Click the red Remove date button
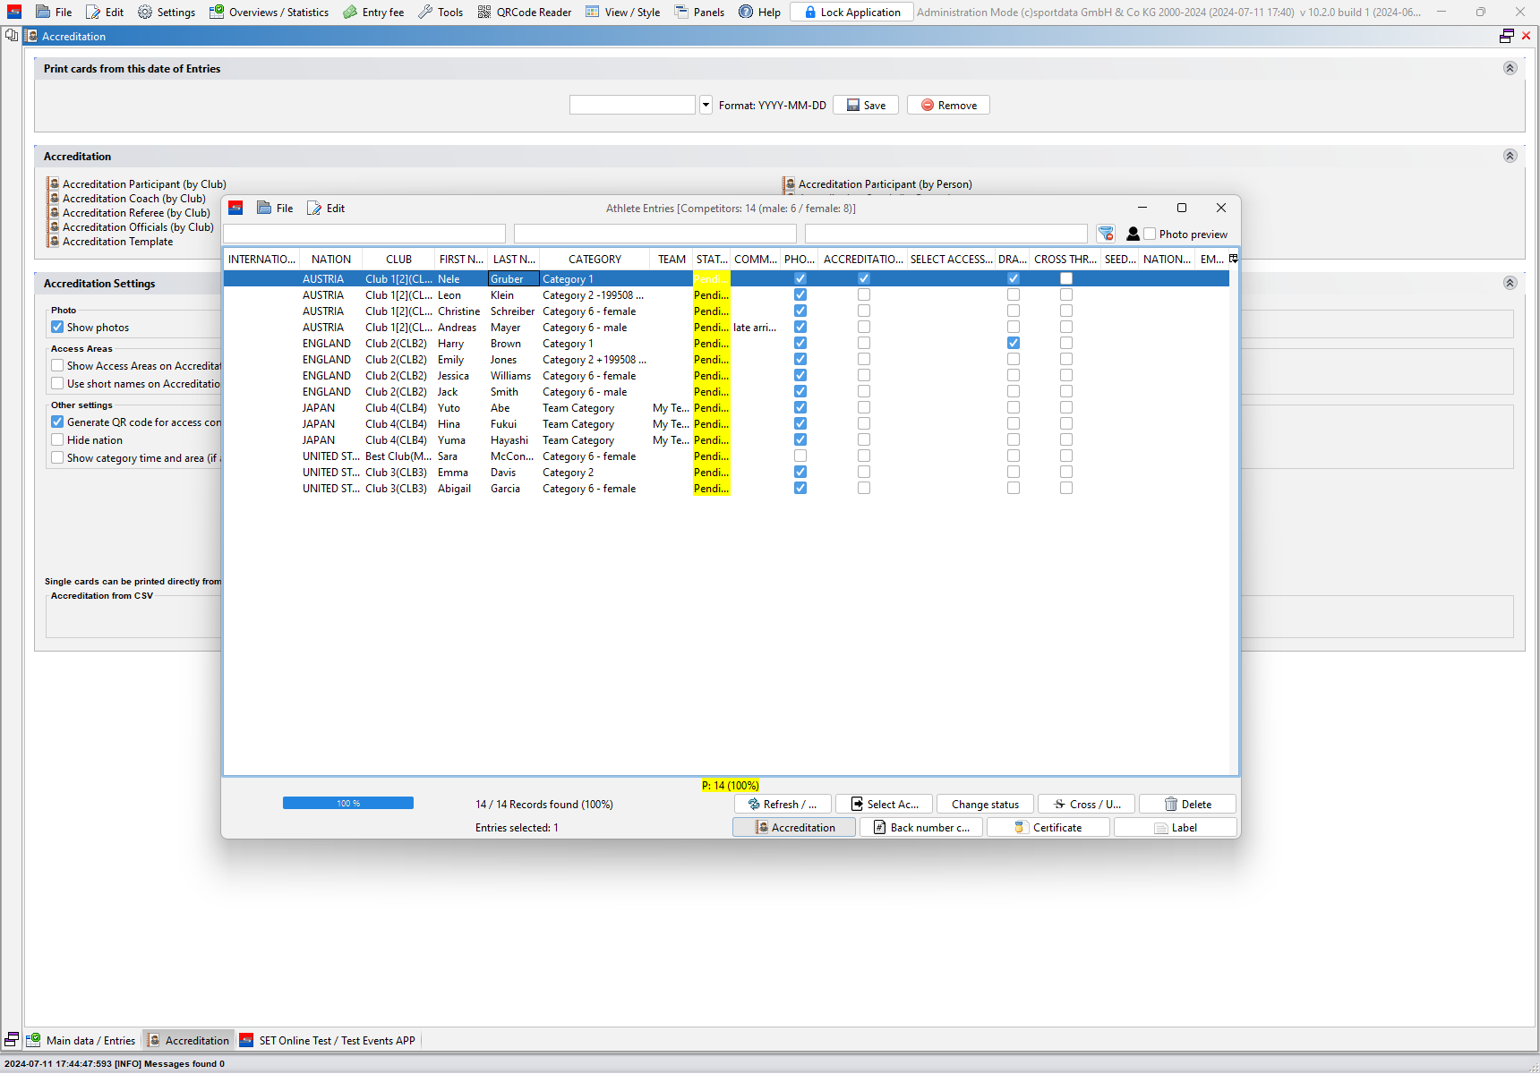 948,106
